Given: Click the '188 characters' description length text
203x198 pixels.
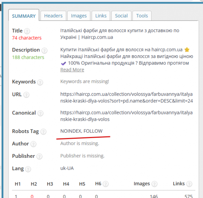Looking at the screenshot, I should (28, 57).
